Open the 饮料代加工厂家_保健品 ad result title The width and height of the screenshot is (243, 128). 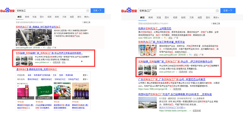38,27
